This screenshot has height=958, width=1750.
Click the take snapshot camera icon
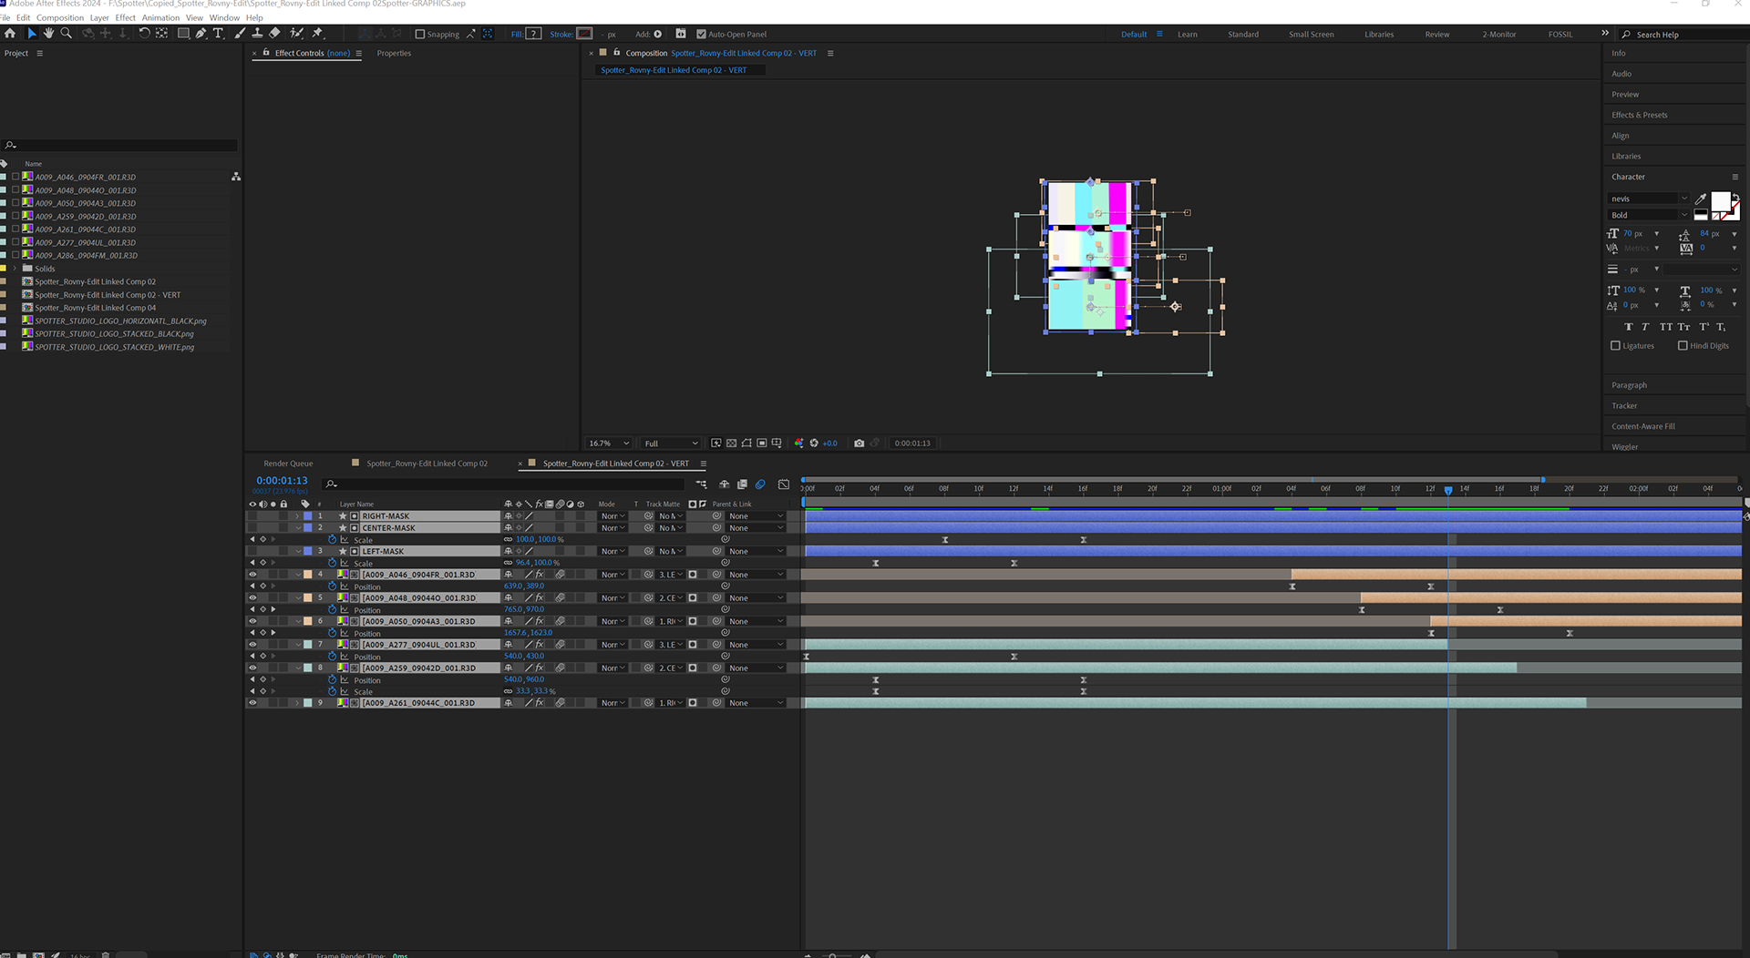(x=859, y=443)
